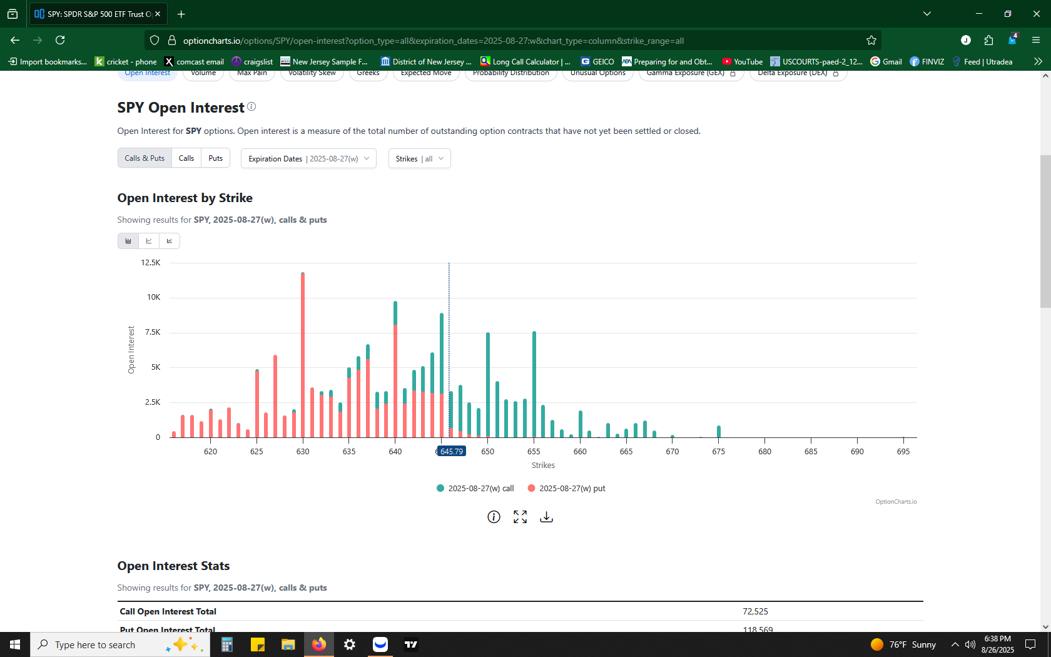1051x657 pixels.
Task: View site security lock information
Action: click(171, 41)
